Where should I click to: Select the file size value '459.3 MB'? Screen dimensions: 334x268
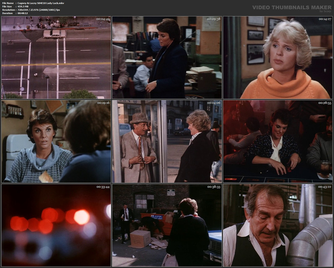23,7
